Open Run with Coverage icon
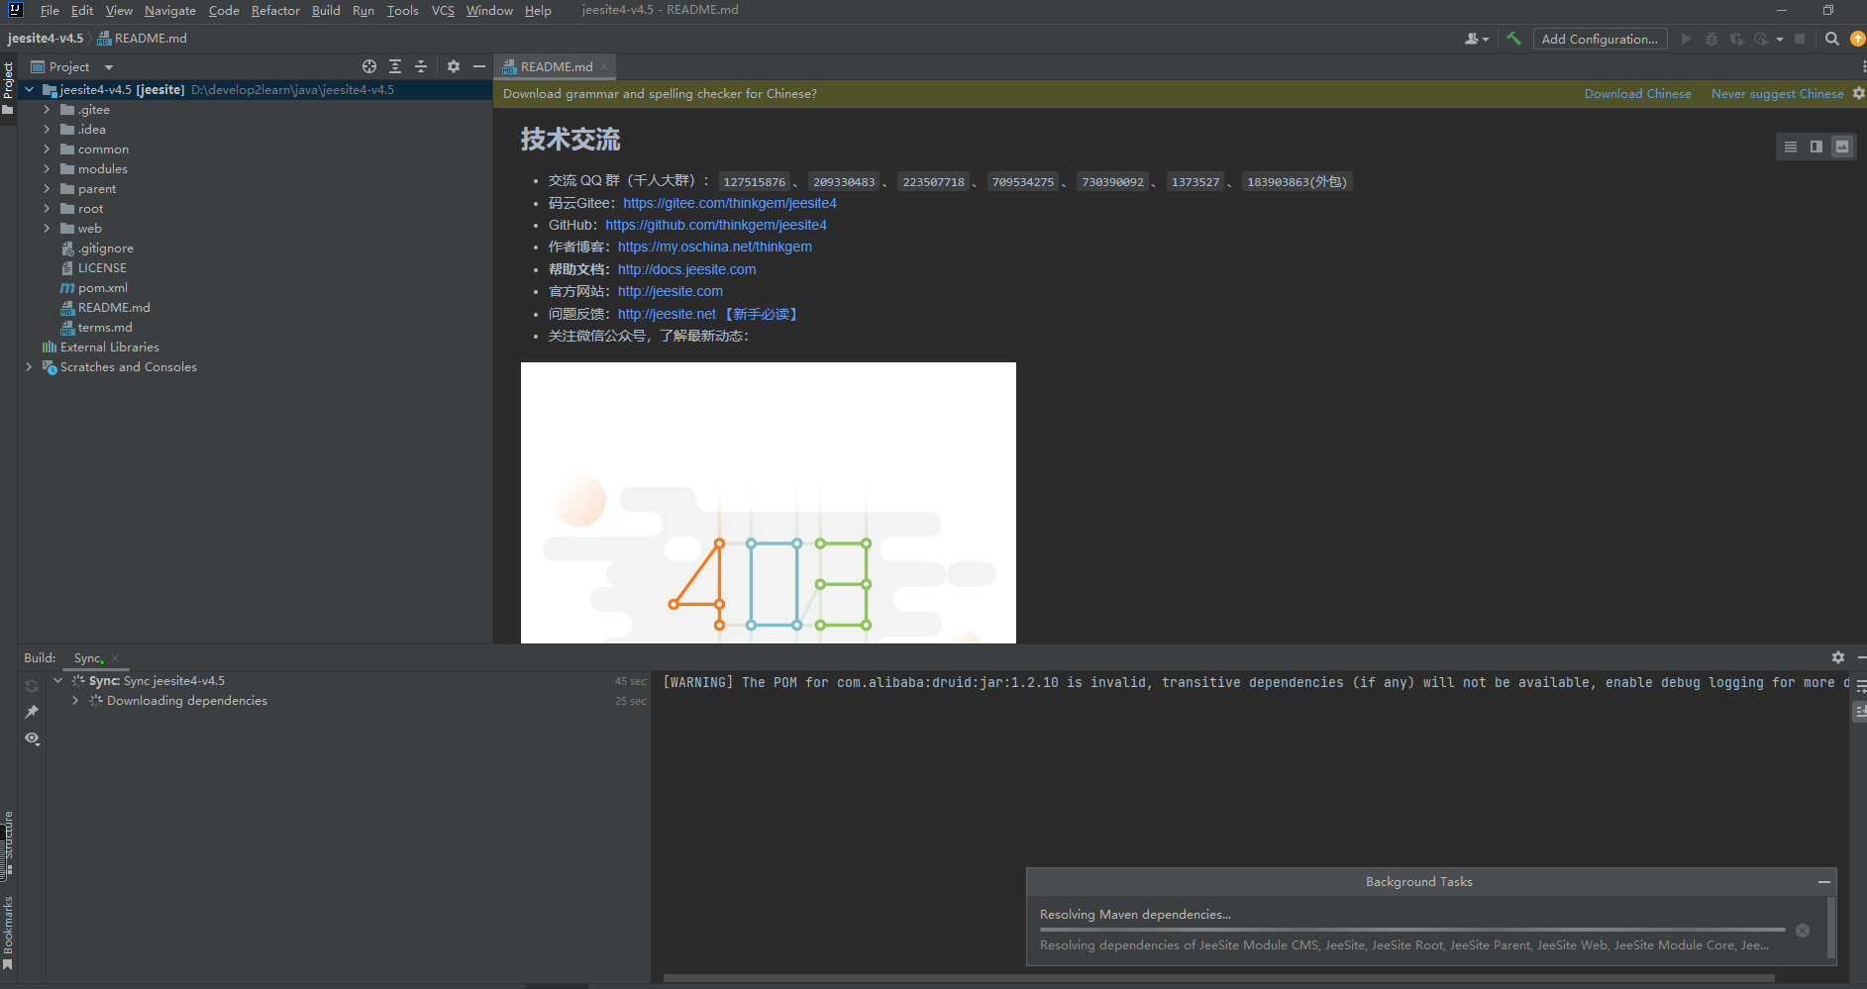The width and height of the screenshot is (1867, 989). tap(1737, 39)
